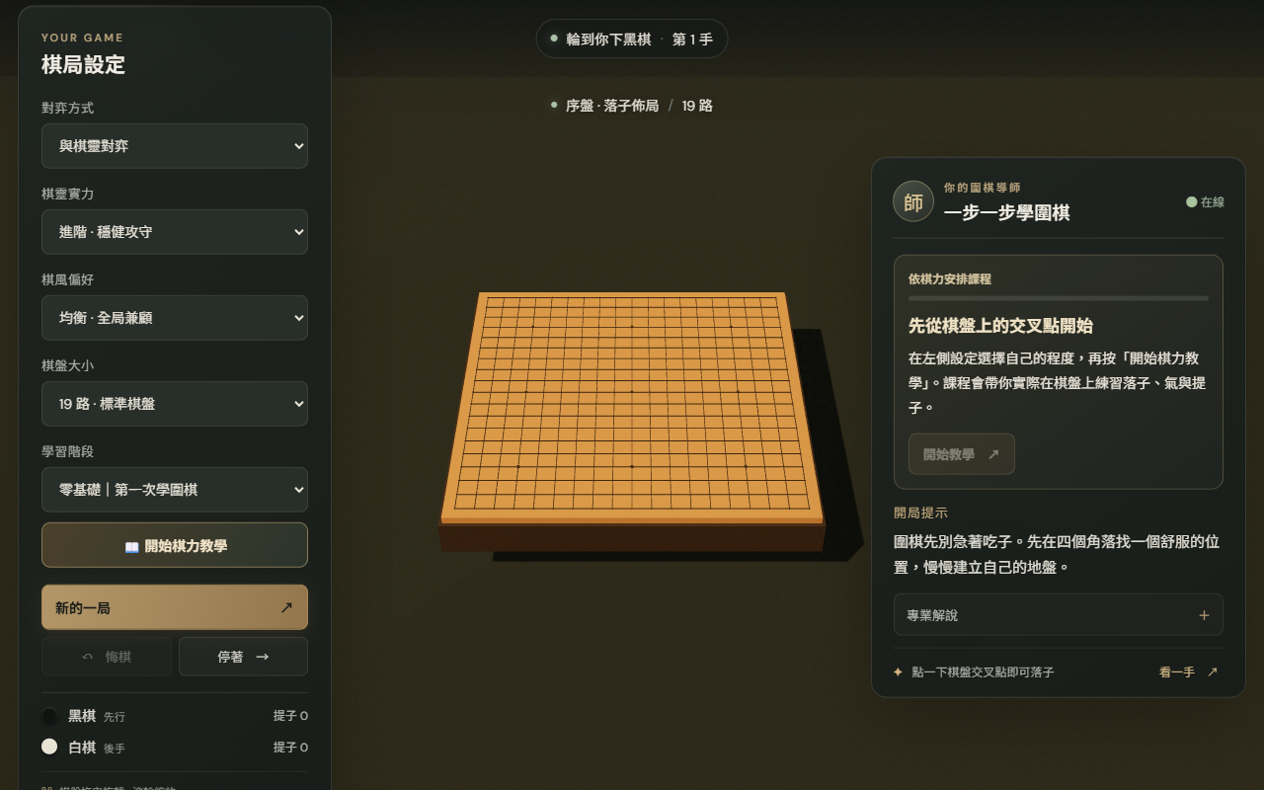
Task: Click the 師 tutor avatar icon
Action: [x=913, y=201]
